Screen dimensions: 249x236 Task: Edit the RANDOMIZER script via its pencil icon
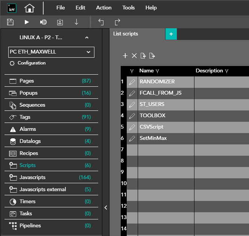coord(132,82)
